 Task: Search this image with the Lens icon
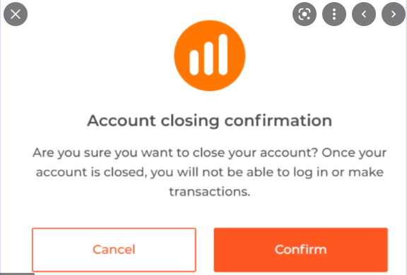click(x=305, y=14)
